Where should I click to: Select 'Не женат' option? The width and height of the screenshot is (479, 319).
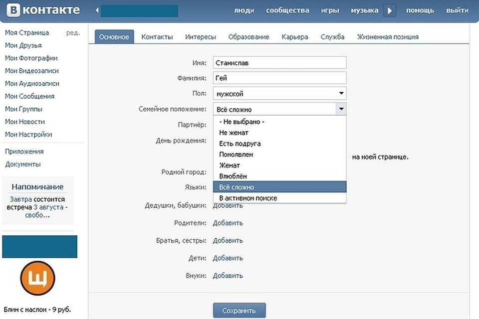point(279,133)
